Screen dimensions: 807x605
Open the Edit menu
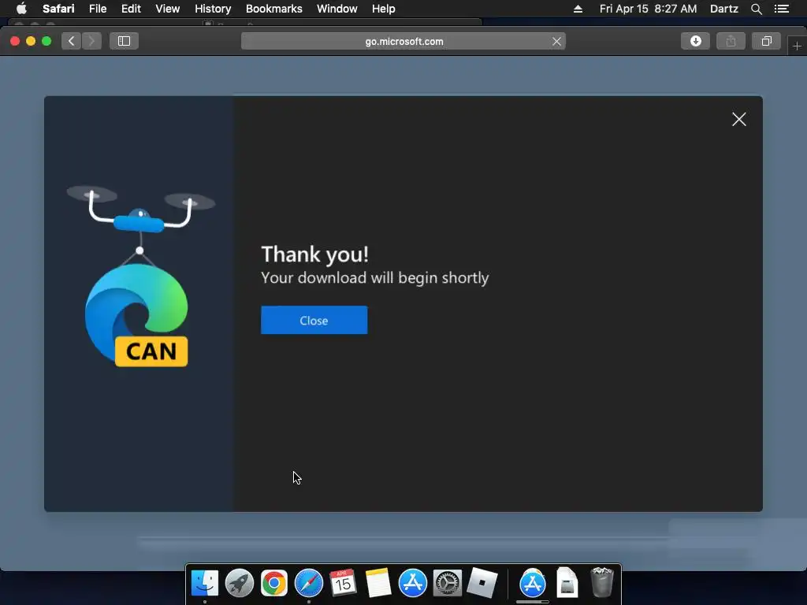[x=131, y=9]
